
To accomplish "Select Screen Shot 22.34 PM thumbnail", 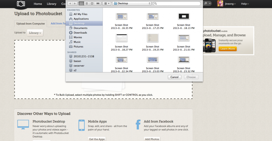I will (122, 59).
